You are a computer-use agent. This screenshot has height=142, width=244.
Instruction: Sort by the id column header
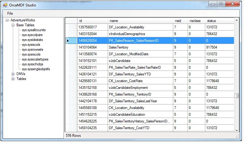tap(93, 21)
